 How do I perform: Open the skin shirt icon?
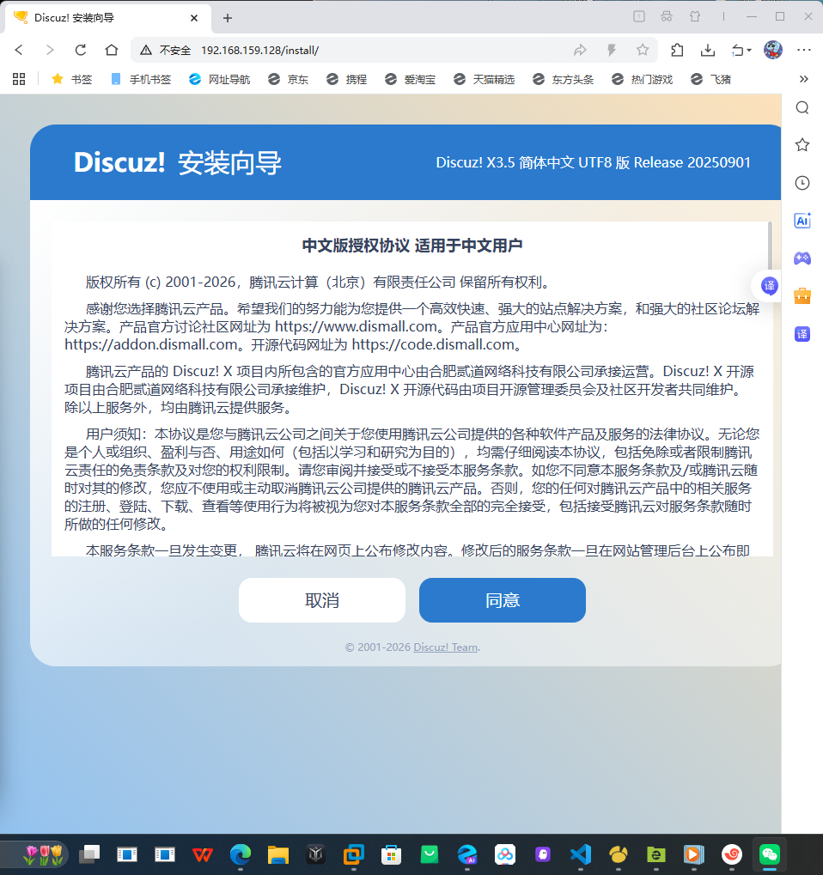695,16
